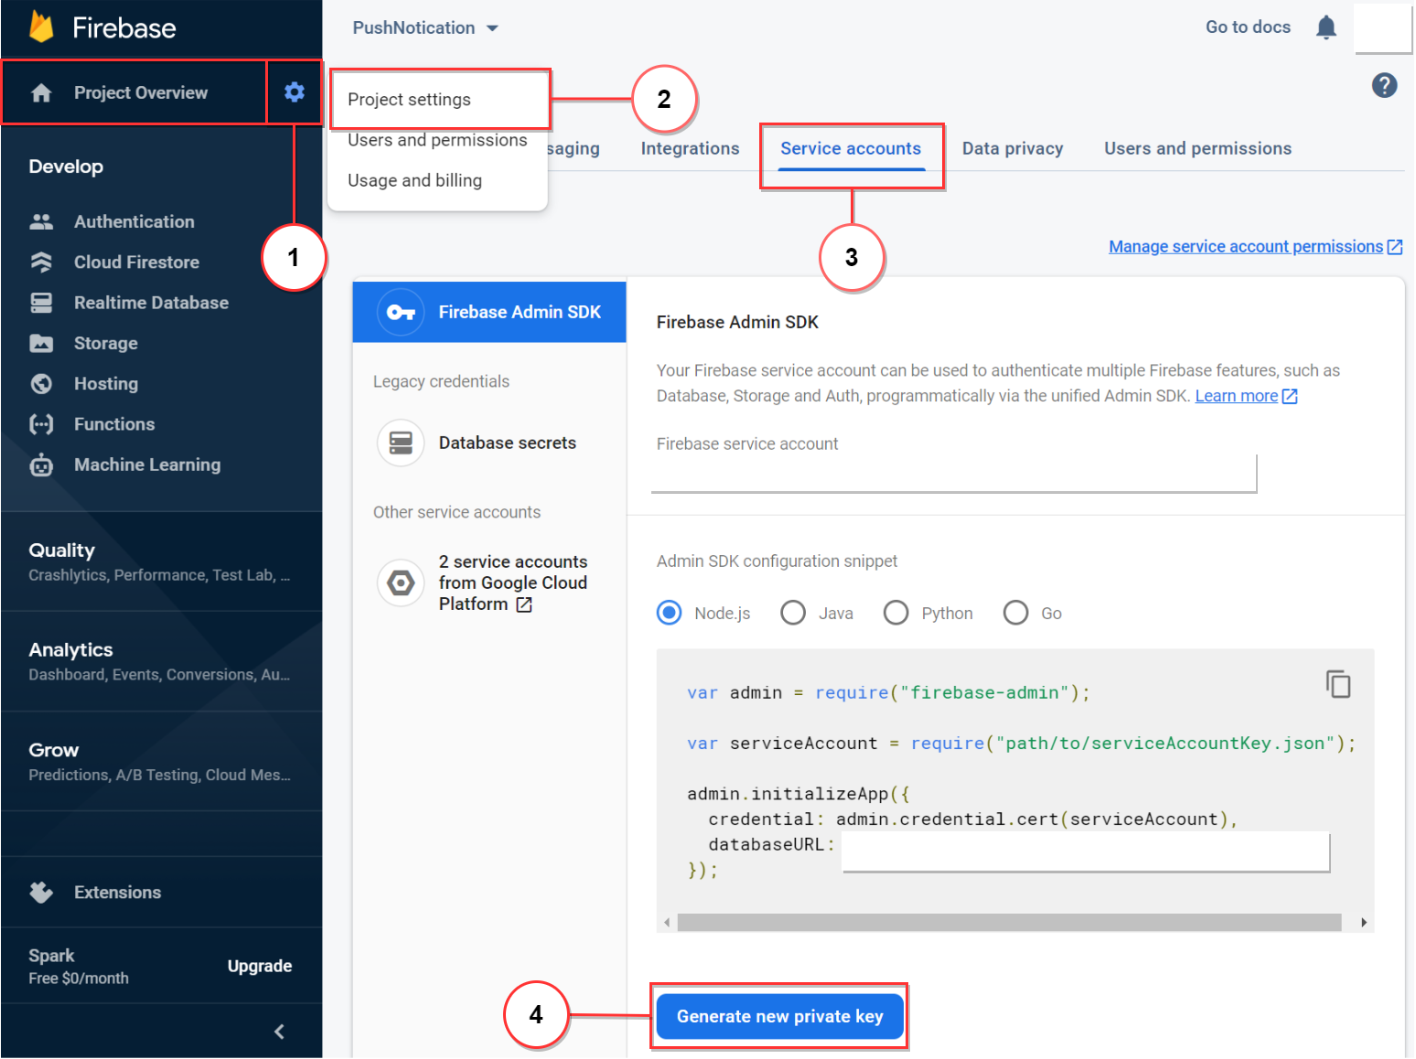The image size is (1416, 1059).
Task: Open 2 service accounts from Google Cloud Platform
Action: coord(489,583)
